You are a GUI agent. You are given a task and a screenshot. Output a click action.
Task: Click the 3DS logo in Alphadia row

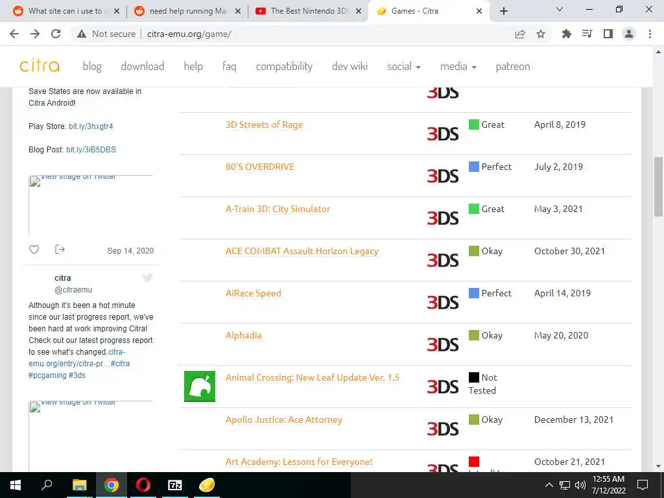click(x=442, y=344)
